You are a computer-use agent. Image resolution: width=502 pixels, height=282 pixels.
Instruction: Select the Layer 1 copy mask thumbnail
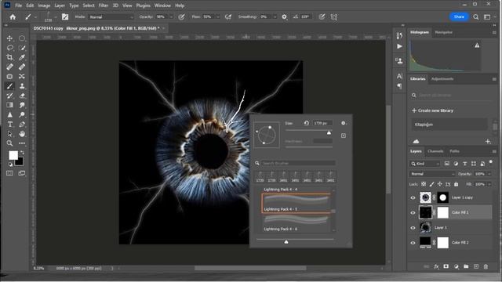click(442, 197)
